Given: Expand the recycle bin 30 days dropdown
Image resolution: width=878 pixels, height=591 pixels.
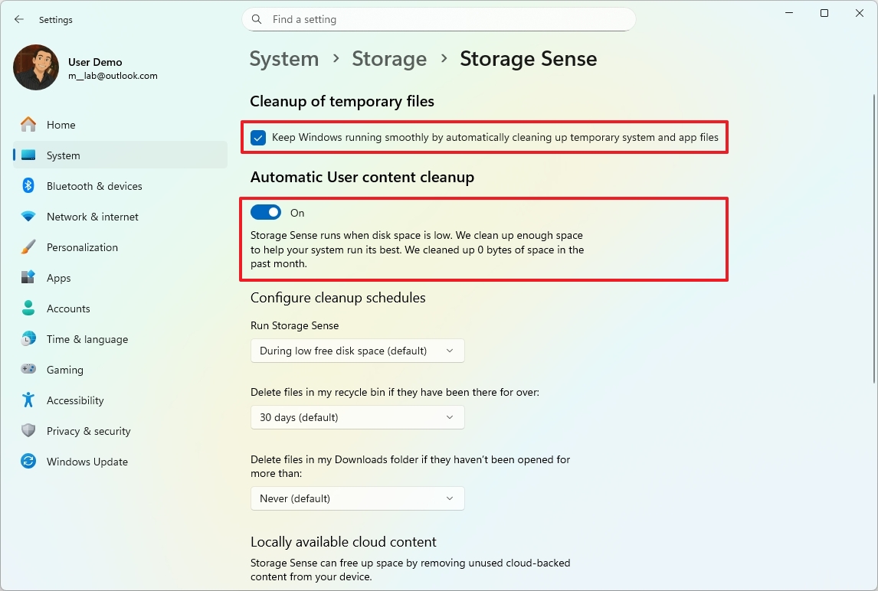Looking at the screenshot, I should 357,417.
